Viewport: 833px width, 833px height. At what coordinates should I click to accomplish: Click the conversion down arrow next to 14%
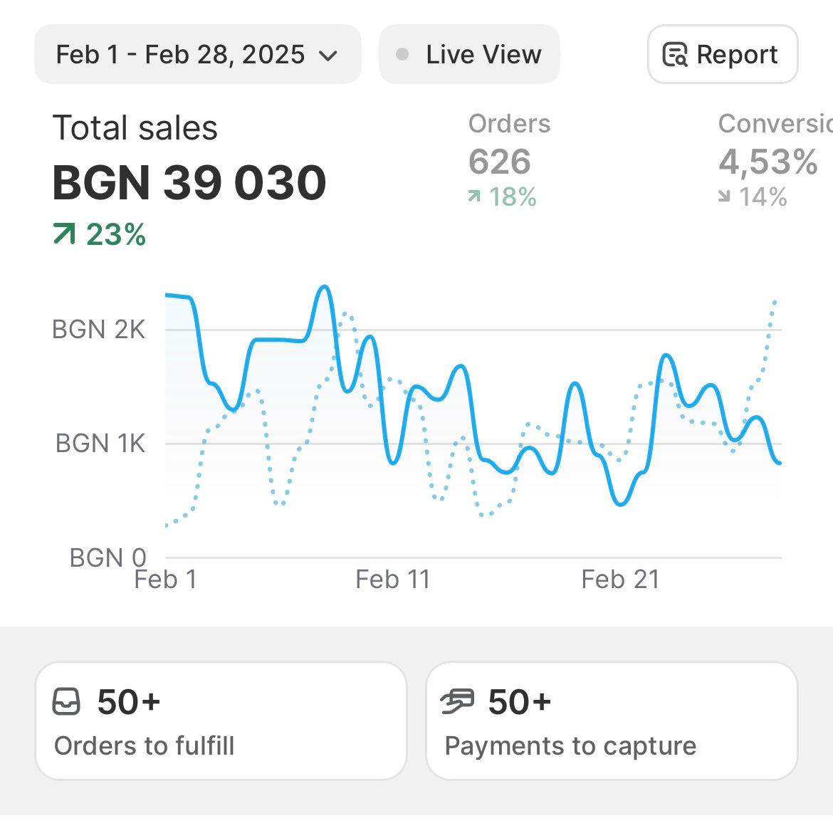[x=724, y=197]
